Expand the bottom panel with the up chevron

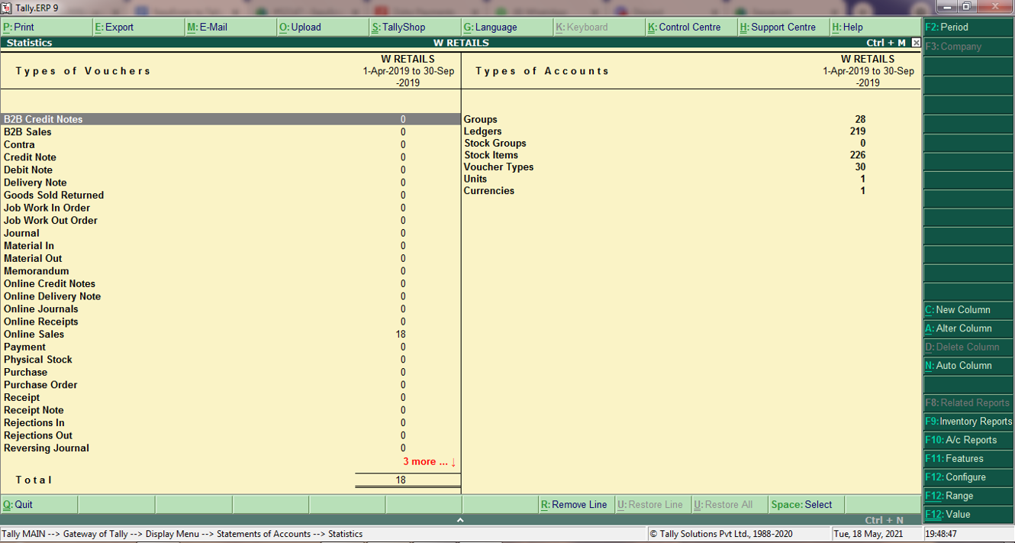click(x=460, y=520)
